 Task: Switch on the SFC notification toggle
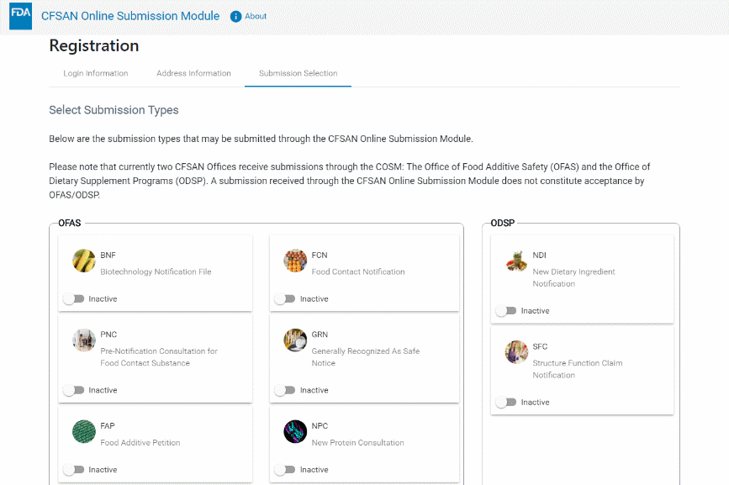[506, 403]
